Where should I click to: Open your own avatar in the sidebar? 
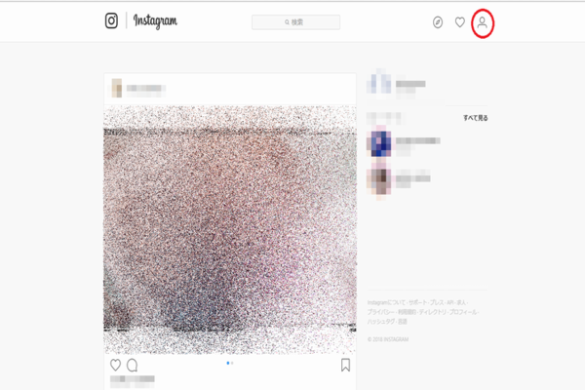pyautogui.click(x=379, y=84)
